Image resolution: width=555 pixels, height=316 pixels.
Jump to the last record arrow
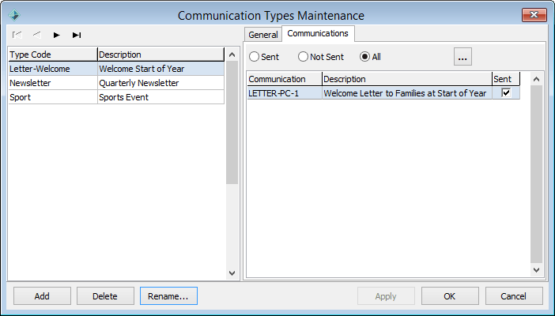coord(77,35)
